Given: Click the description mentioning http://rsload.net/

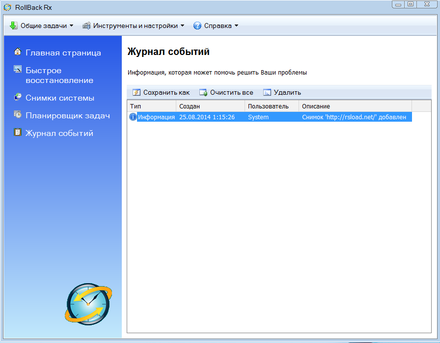Looking at the screenshot, I should 354,117.
